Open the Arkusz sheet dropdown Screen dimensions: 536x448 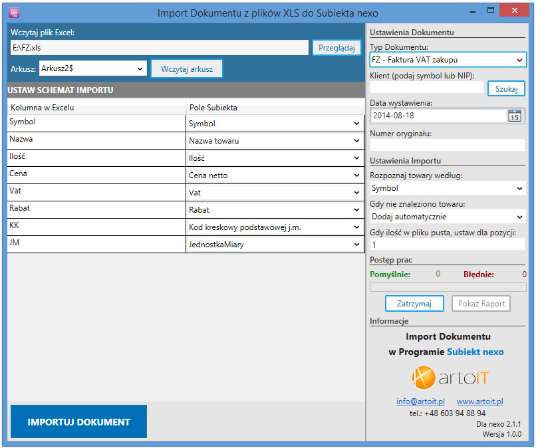tap(92, 68)
